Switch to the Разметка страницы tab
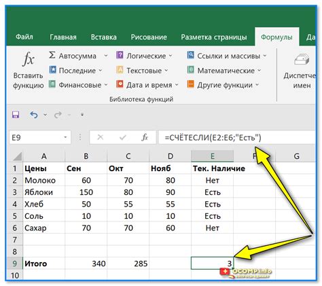The width and height of the screenshot is (322, 286). point(214,37)
